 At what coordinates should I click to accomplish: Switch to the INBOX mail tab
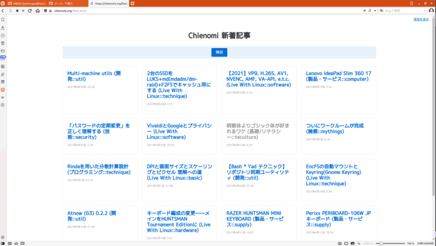pos(26,4)
